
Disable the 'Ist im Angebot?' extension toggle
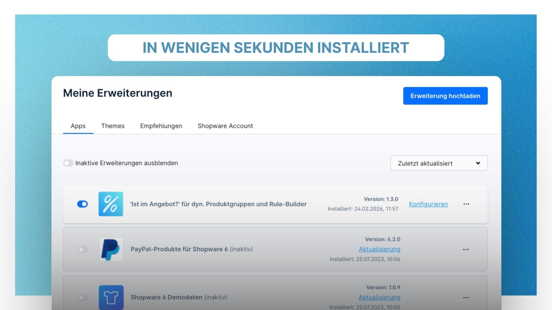coord(82,204)
